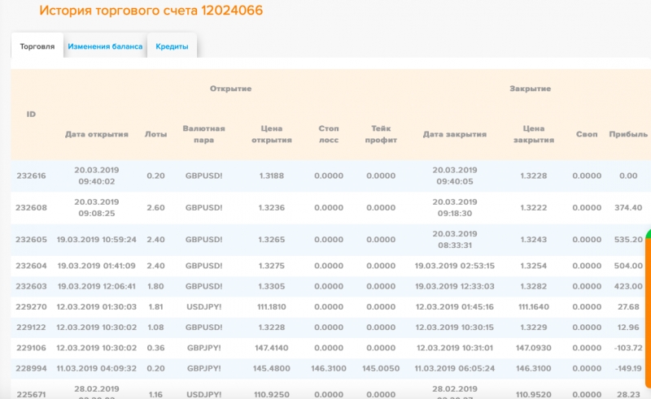Click the Стоп лосс column header
Screen dimensions: 651x399
[329, 134]
